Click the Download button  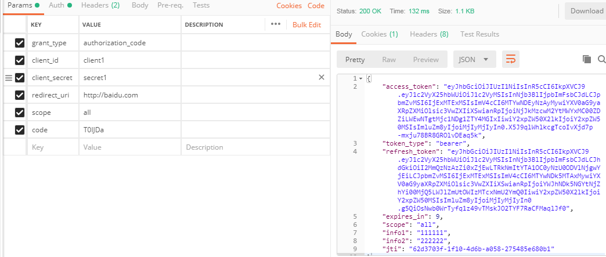tap(586, 11)
